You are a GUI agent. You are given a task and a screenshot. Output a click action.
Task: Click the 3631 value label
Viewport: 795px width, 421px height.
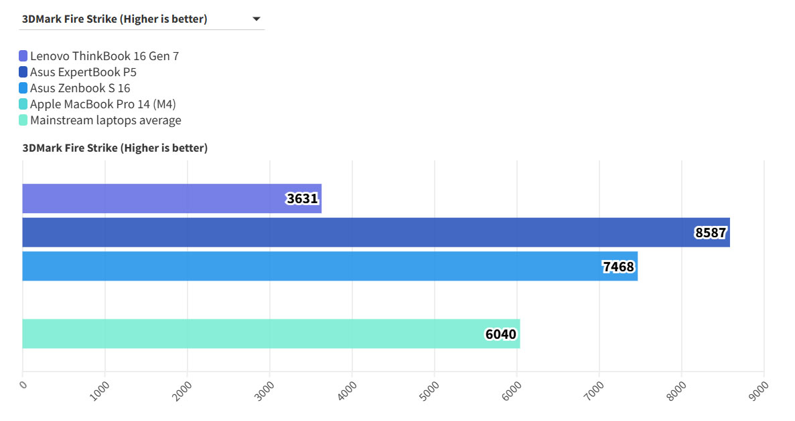[302, 199]
